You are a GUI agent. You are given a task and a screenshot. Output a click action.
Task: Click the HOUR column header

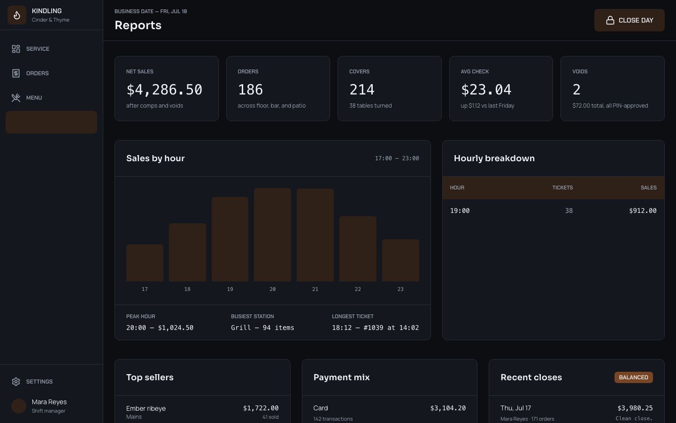point(457,188)
